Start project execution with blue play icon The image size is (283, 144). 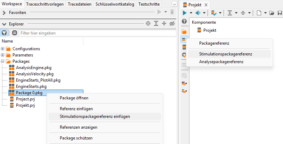click(185, 13)
